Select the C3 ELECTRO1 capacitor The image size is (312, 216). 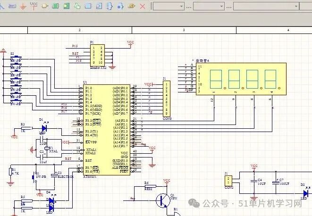tap(54, 175)
